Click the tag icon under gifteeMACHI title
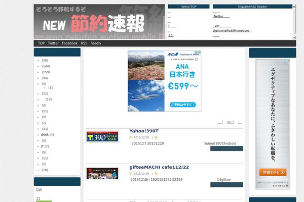The width and height of the screenshot is (304, 202). (156, 174)
